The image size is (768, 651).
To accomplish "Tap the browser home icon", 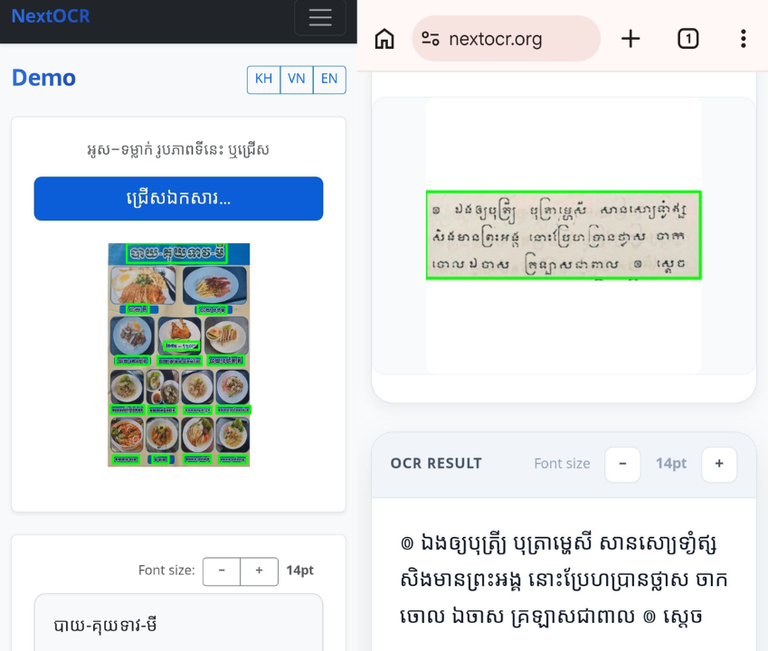I will point(384,39).
